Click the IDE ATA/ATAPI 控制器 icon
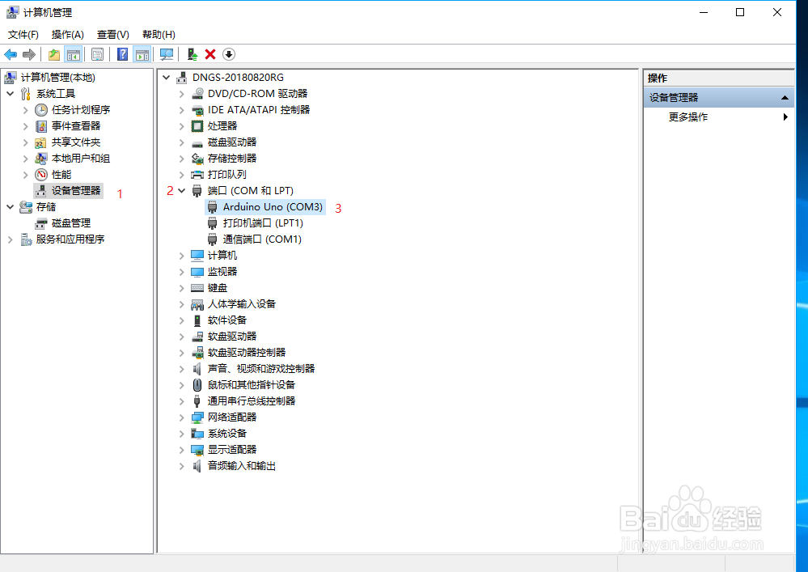The height and width of the screenshot is (572, 808). click(x=197, y=110)
